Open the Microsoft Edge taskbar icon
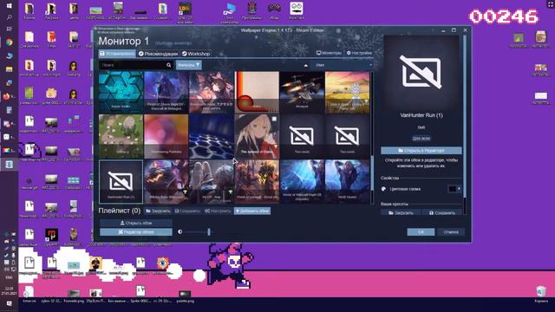Image resolution: width=555 pixels, height=312 pixels. point(10,55)
